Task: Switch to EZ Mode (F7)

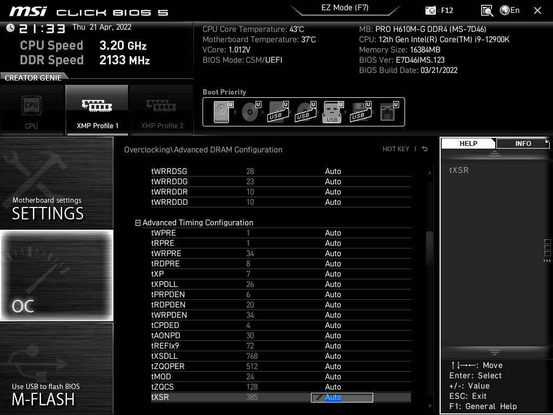Action: click(x=345, y=8)
